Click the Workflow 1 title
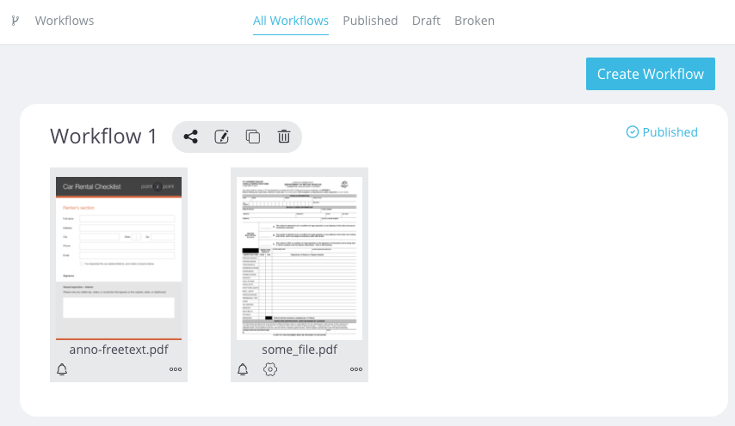Screen dimensions: 735x426 click(x=103, y=137)
